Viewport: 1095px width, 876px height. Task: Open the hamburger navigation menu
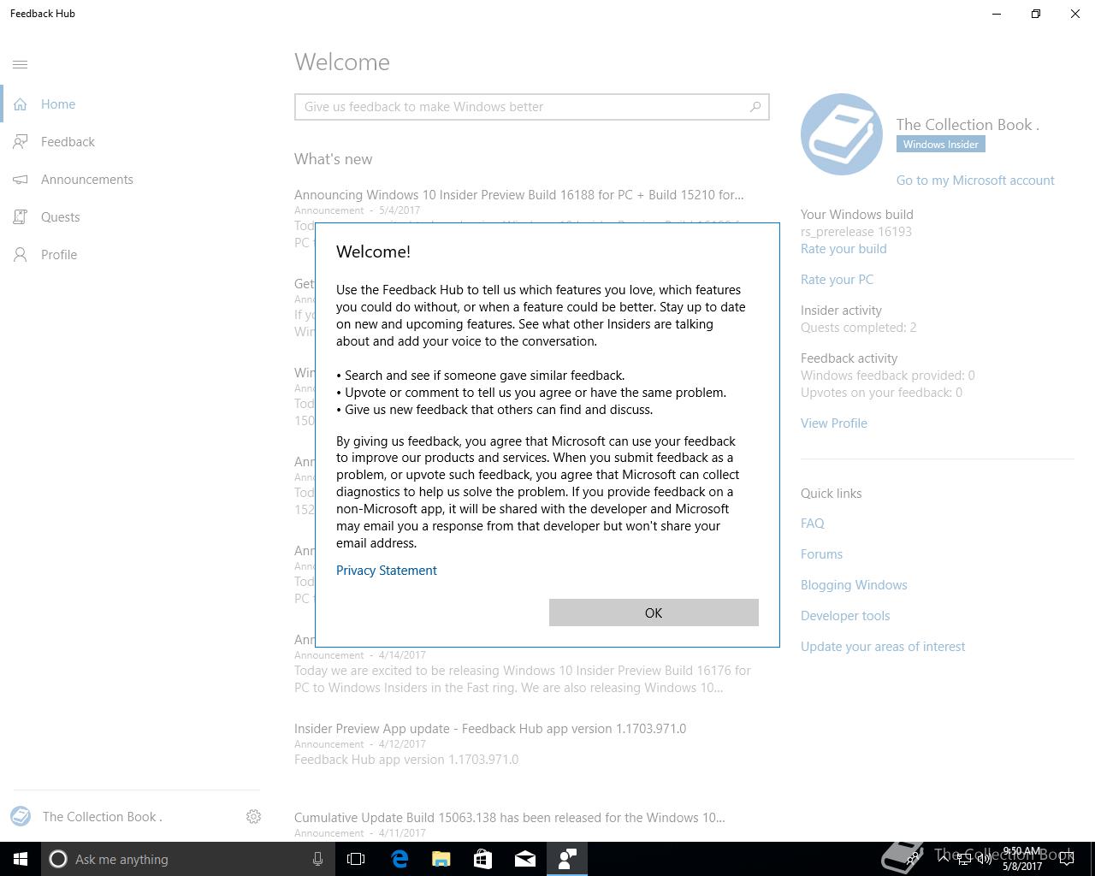coord(21,64)
